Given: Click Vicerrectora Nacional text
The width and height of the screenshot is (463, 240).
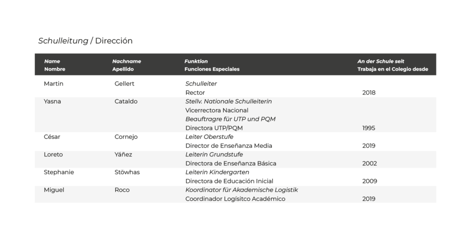Looking at the screenshot, I should (217, 110).
